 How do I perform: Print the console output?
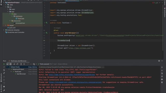pos(162,79)
